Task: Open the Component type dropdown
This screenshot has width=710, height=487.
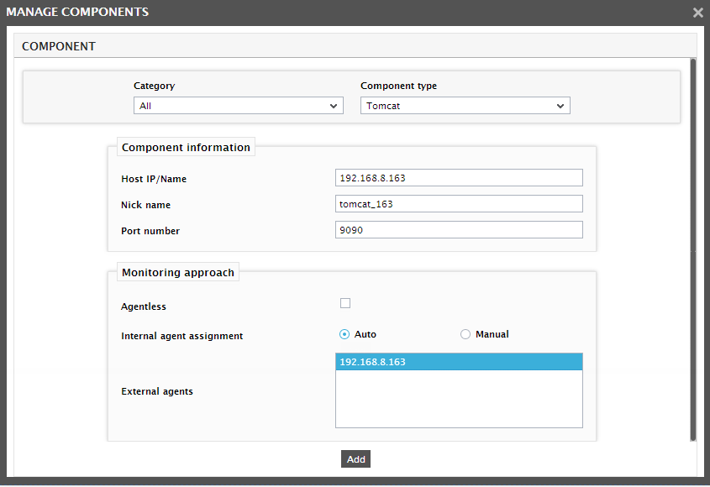Action: click(465, 106)
